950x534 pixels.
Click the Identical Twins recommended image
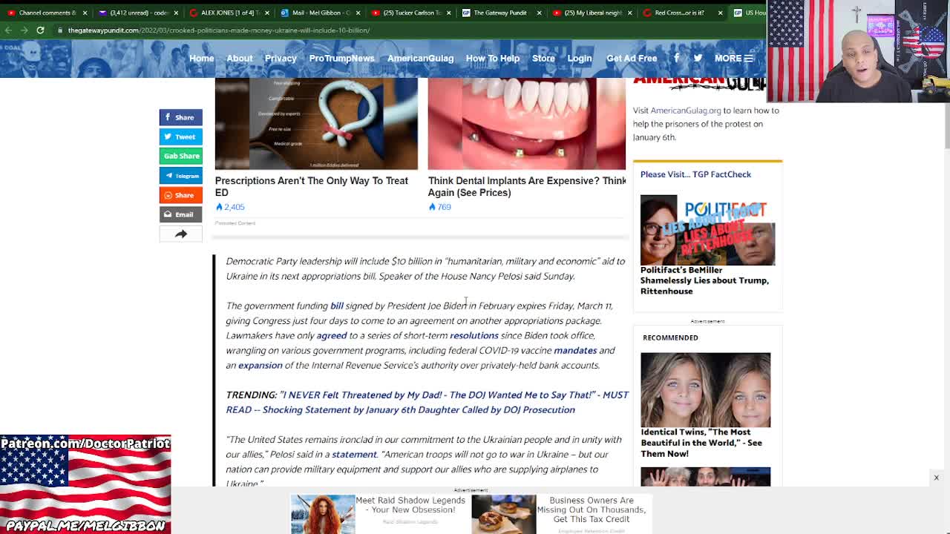[x=705, y=390]
